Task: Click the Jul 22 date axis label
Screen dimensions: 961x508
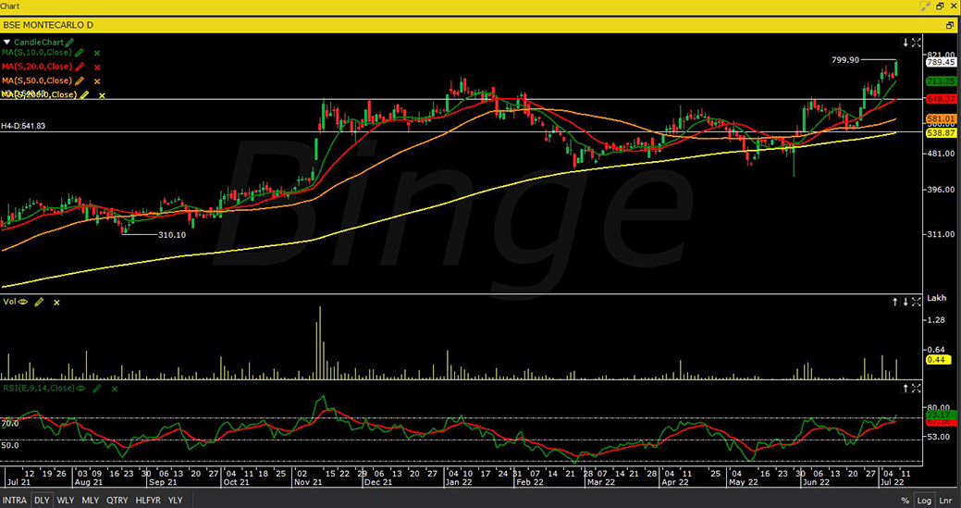Action: tap(891, 482)
